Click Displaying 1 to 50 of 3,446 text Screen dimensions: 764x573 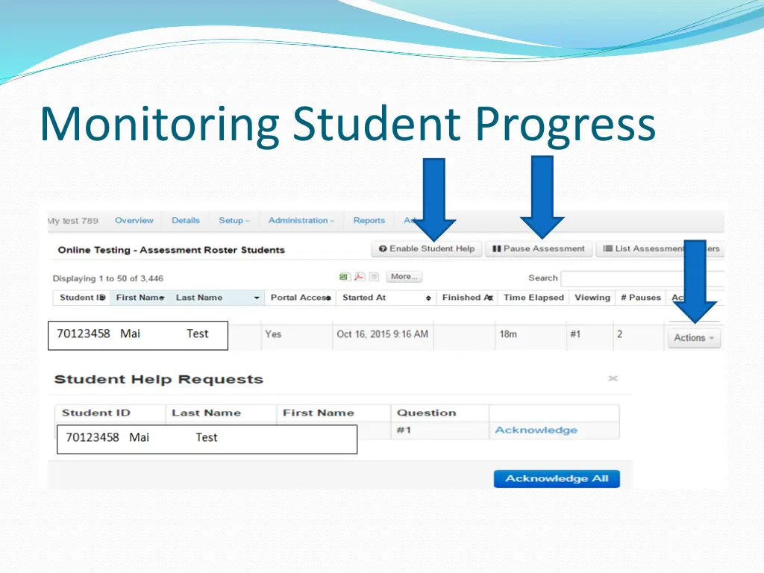107,279
